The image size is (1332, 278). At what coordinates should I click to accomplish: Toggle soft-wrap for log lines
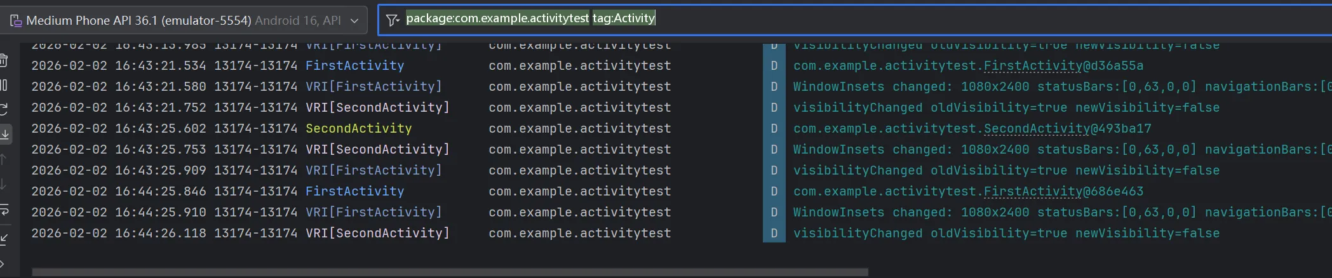4,209
